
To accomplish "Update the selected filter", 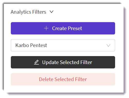I will 63,62.
